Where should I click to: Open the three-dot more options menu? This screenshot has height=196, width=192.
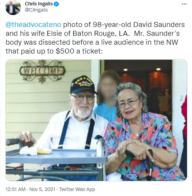pos(184,4)
